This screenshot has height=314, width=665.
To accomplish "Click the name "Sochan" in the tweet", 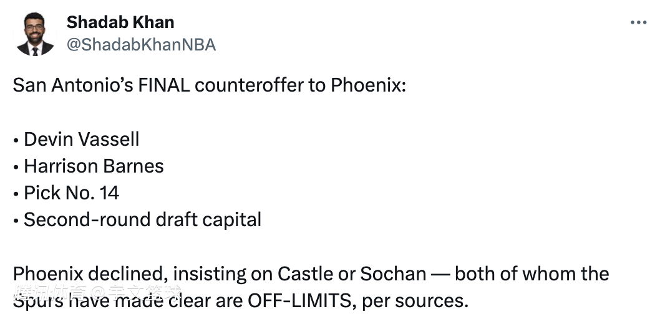I will 393,274.
